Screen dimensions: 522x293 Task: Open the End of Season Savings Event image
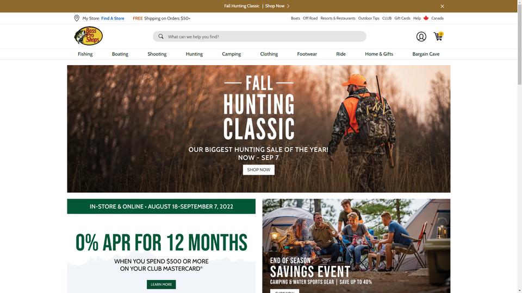pyautogui.click(x=356, y=246)
